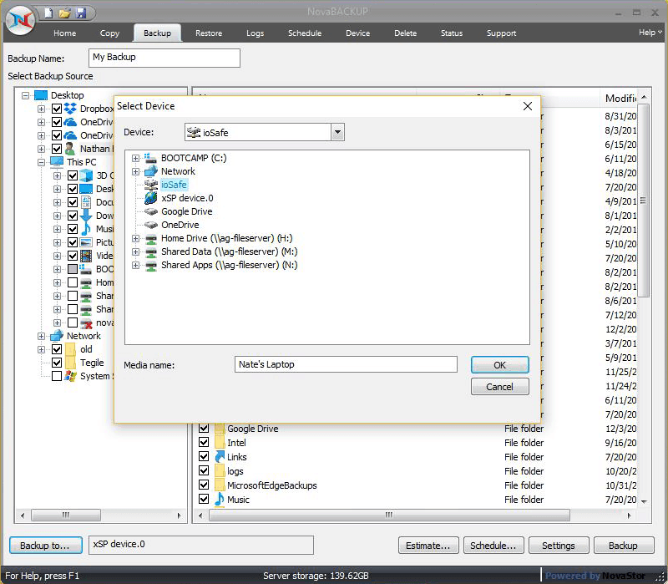
Task: Collapse the Desktop tree node
Action: (x=26, y=95)
